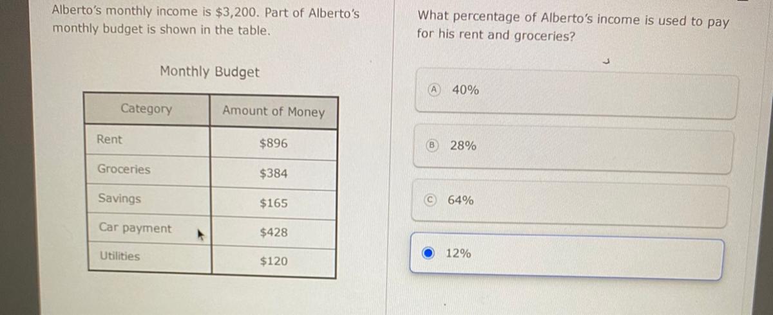Select the Groceries row label
The width and height of the screenshot is (773, 315).
pyautogui.click(x=124, y=170)
